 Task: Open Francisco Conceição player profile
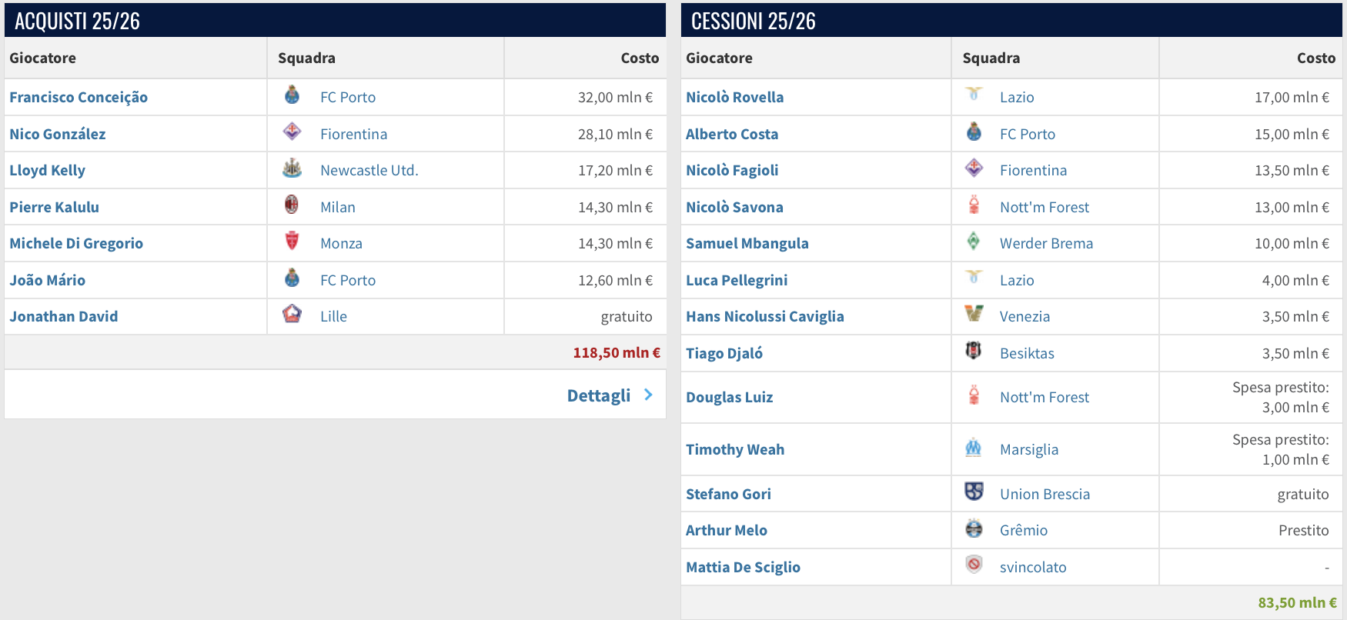click(x=79, y=97)
